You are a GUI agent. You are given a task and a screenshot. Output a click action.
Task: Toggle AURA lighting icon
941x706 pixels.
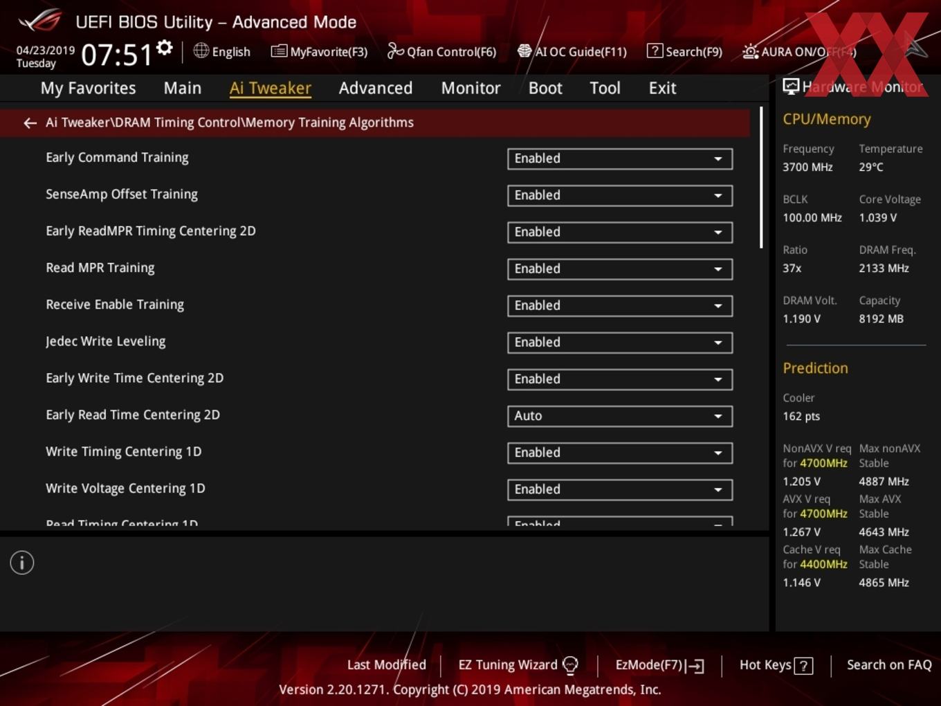point(750,51)
